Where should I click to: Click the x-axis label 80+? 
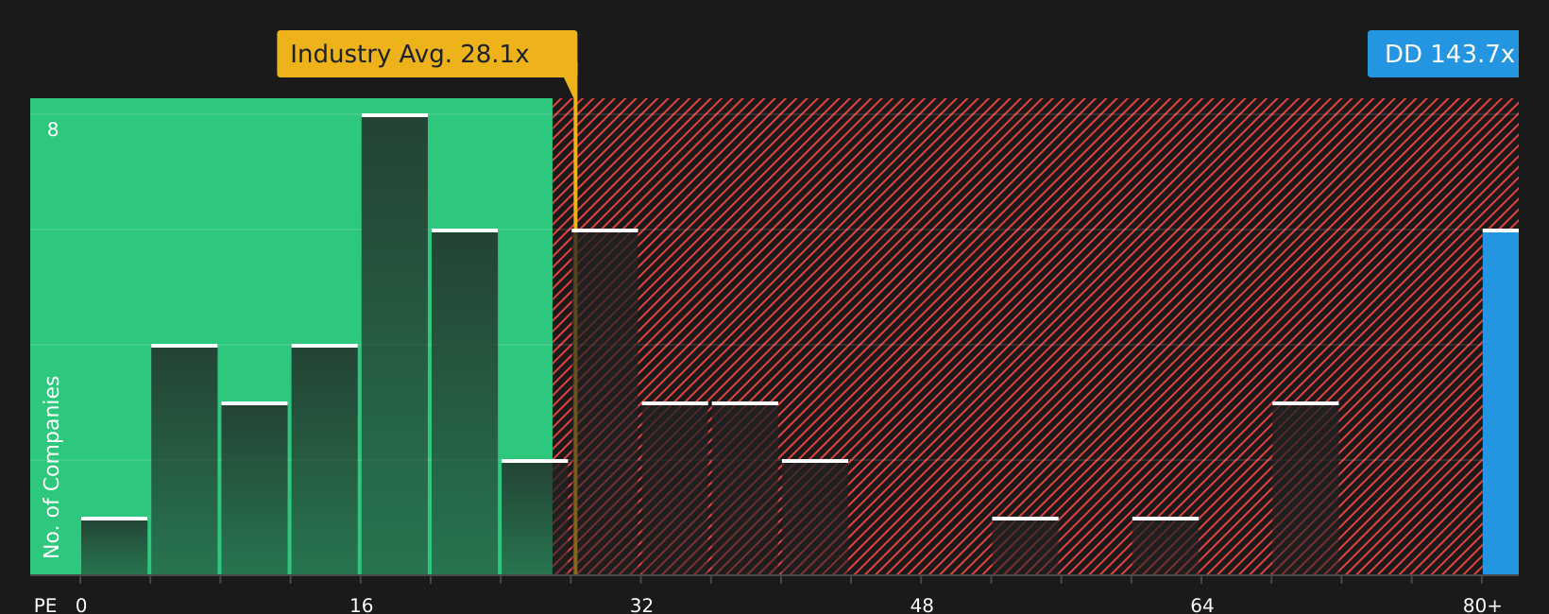point(1482,605)
